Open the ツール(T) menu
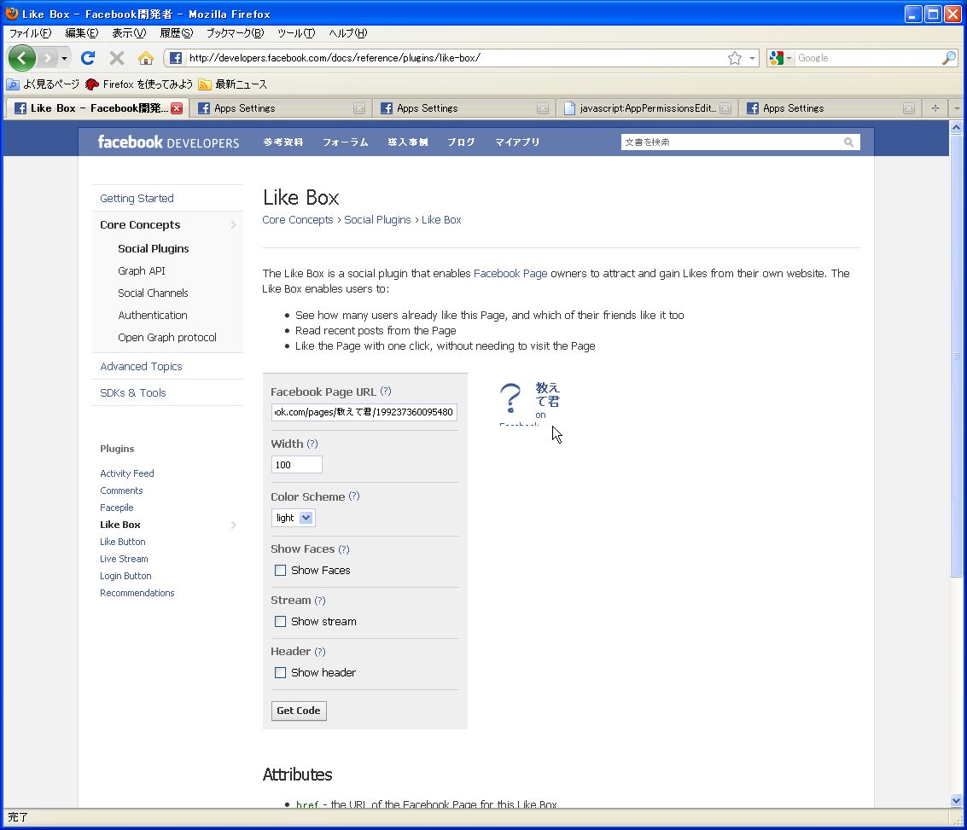967x830 pixels. click(296, 33)
